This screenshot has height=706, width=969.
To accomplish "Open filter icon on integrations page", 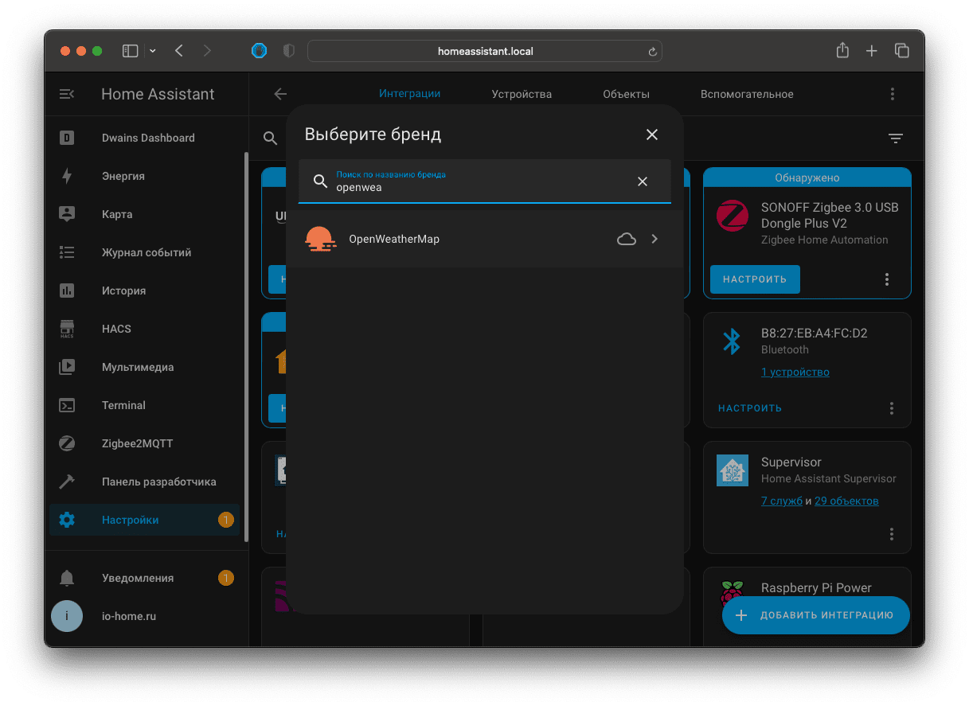I will pyautogui.click(x=896, y=138).
